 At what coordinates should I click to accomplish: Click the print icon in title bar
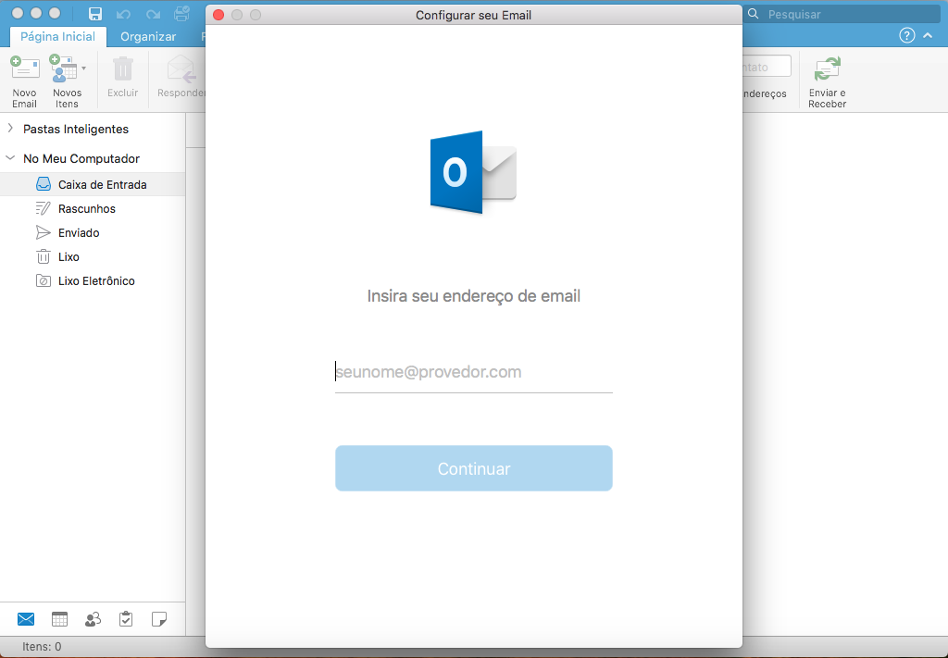[181, 14]
